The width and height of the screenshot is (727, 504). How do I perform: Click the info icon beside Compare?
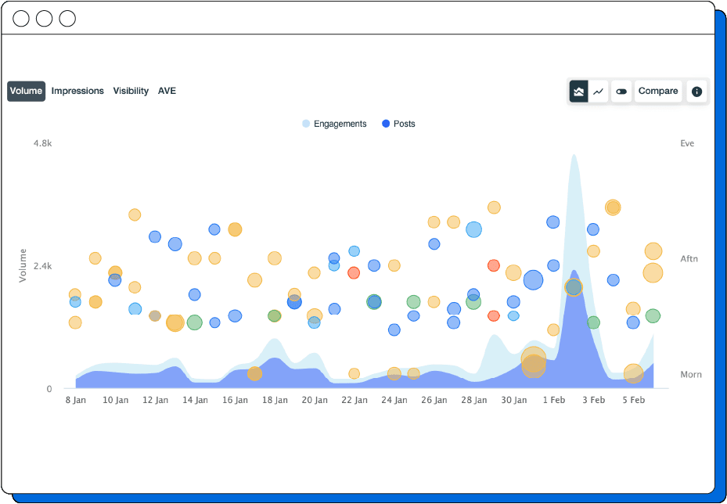point(696,92)
